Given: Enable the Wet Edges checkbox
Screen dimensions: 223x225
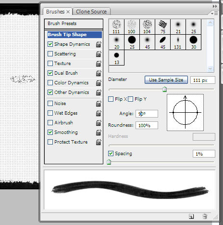Looking at the screenshot, I should pyautogui.click(x=50, y=113).
